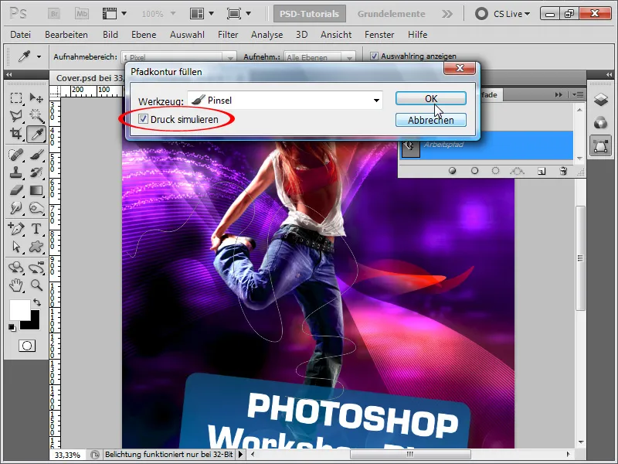
Task: Swap foreground and background colors
Action: pyautogui.click(x=36, y=302)
